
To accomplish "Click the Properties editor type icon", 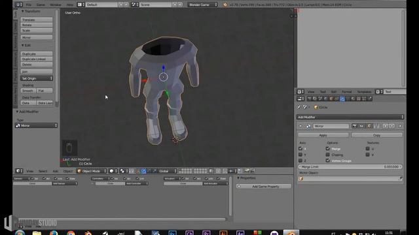I will point(301,99).
